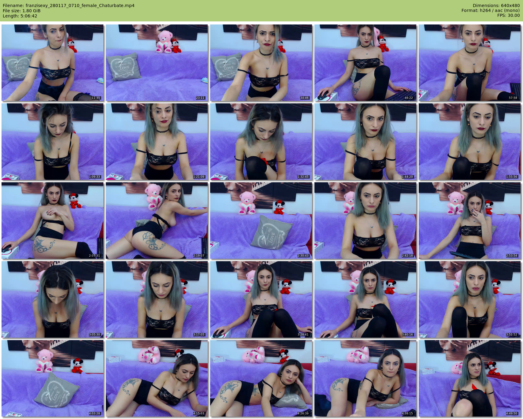Screen dimensions: 523x419
Task: Click the thumbnail at 34:46
Action: pyautogui.click(x=261, y=63)
